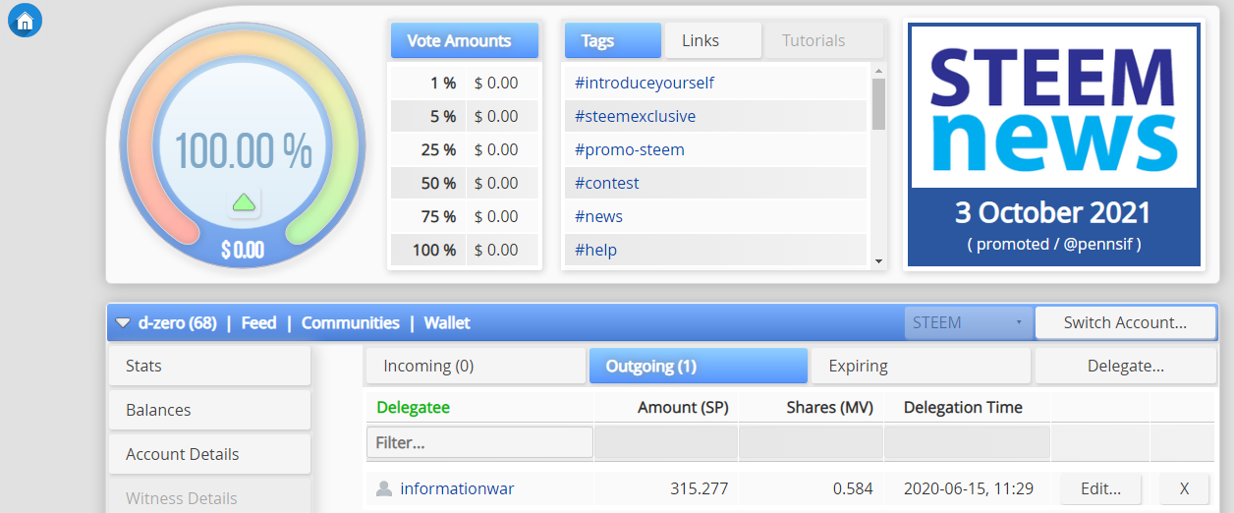Open the informationwar delegatee link
Image resolution: width=1234 pixels, height=513 pixels.
click(x=457, y=488)
